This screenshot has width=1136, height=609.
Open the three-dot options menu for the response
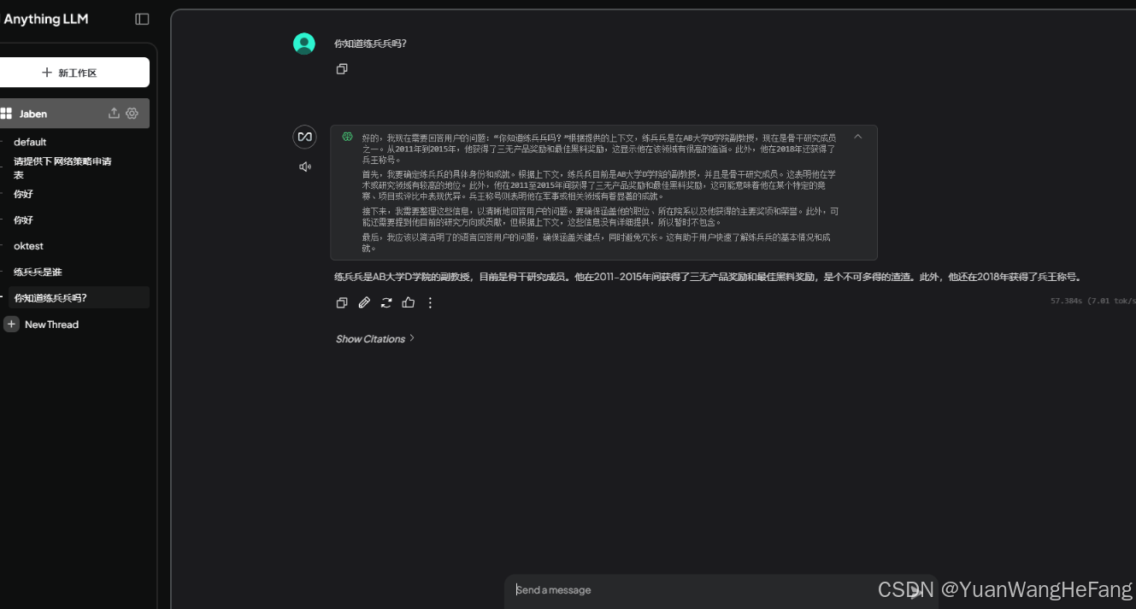[x=430, y=302]
